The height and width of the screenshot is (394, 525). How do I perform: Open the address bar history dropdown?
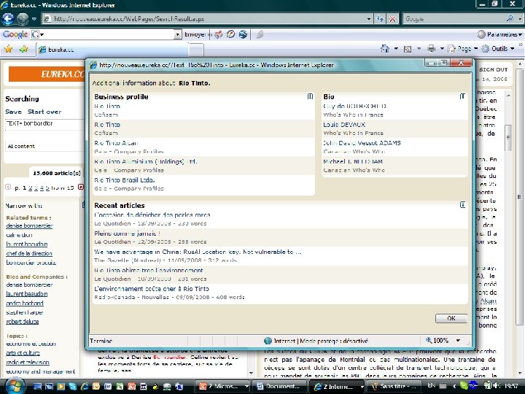coord(369,19)
